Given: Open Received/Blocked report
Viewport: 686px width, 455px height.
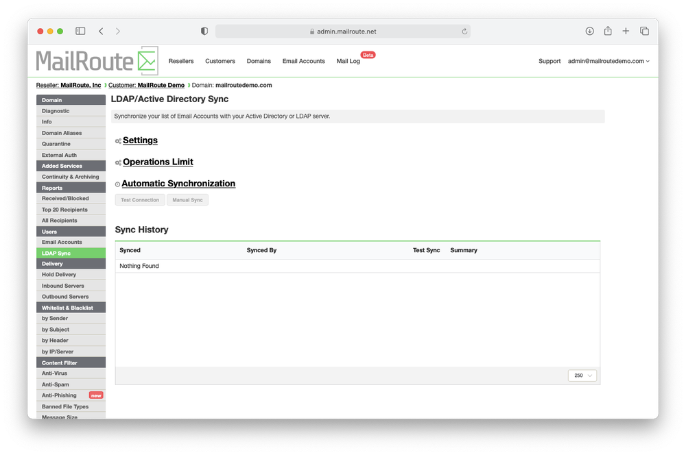Looking at the screenshot, I should pos(71,199).
